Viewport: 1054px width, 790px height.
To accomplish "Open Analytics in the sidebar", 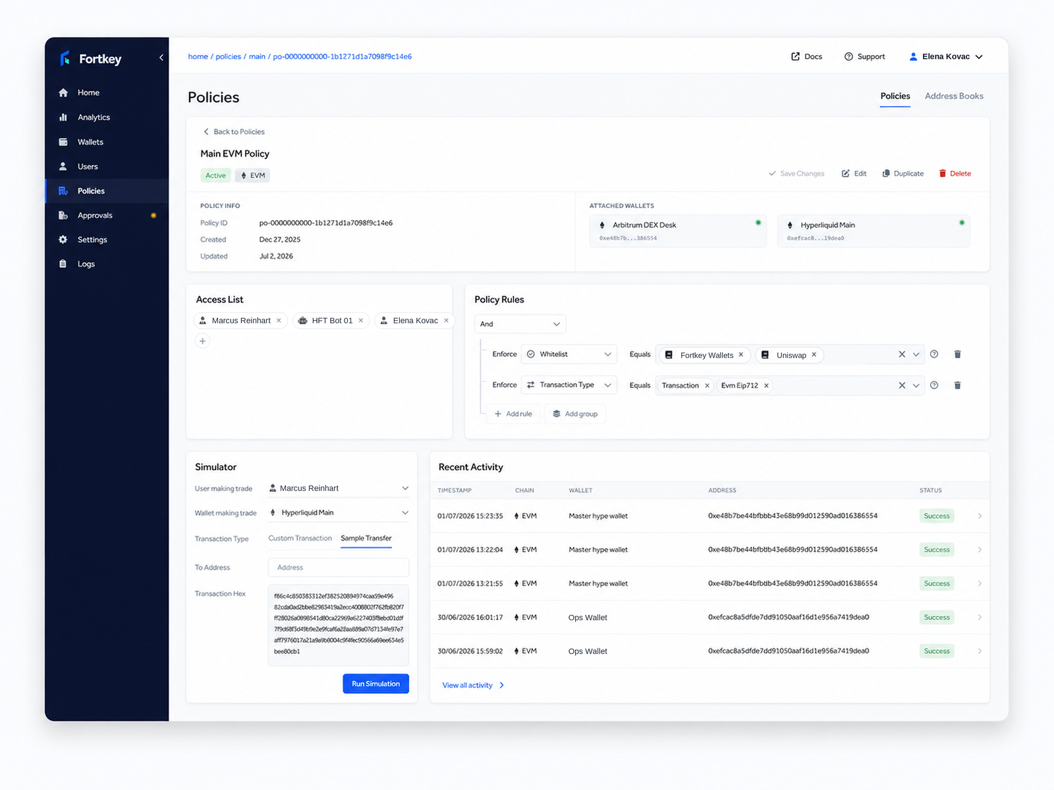I will 107,117.
